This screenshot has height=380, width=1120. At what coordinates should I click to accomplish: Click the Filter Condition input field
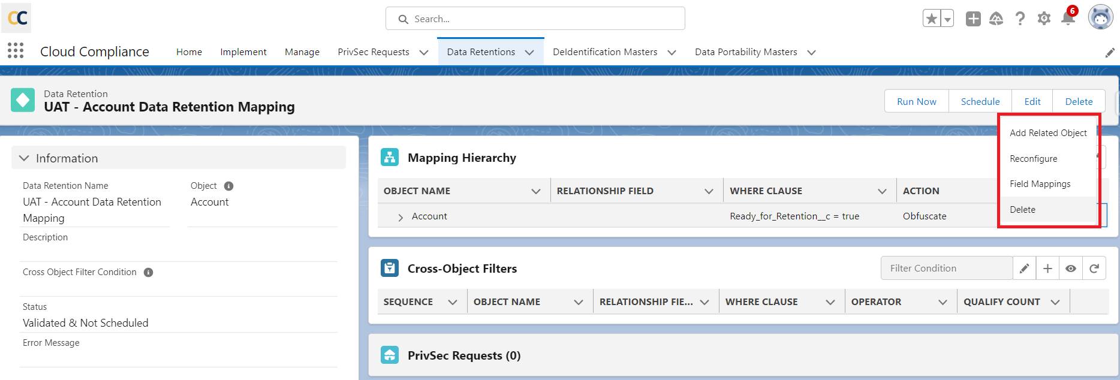pyautogui.click(x=946, y=269)
